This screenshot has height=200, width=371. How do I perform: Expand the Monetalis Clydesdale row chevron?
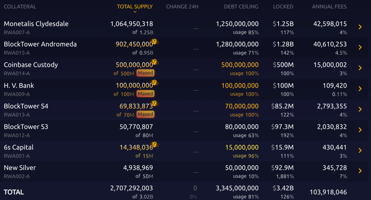click(x=360, y=27)
